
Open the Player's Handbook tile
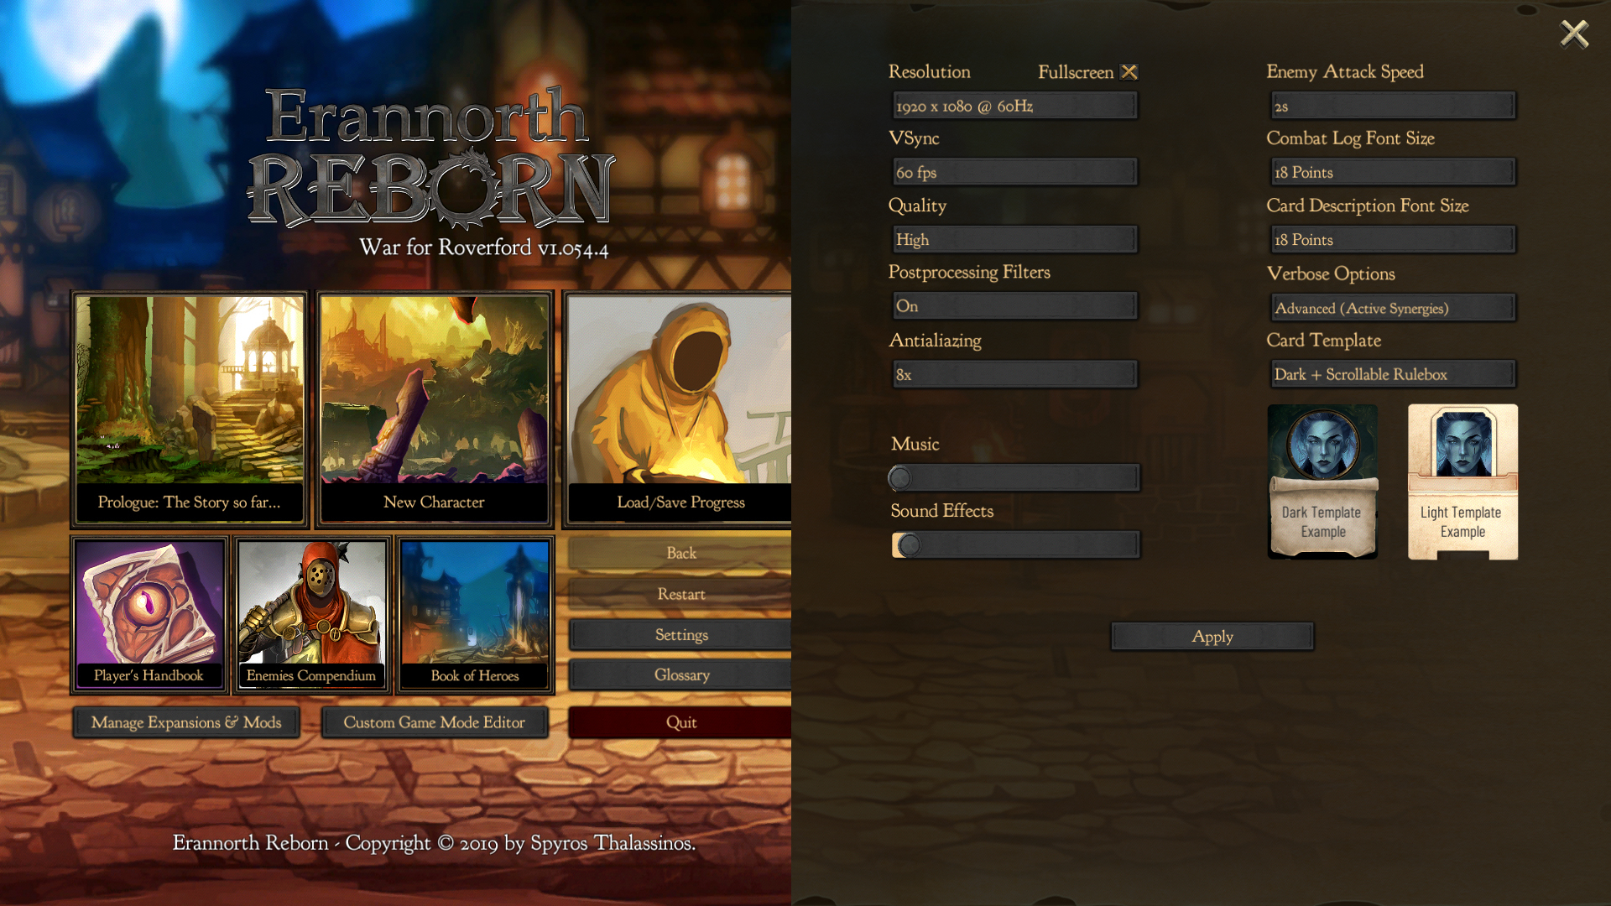(149, 615)
